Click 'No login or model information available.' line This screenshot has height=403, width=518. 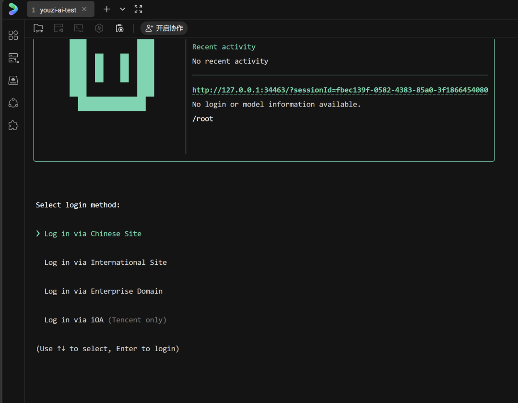pos(276,105)
